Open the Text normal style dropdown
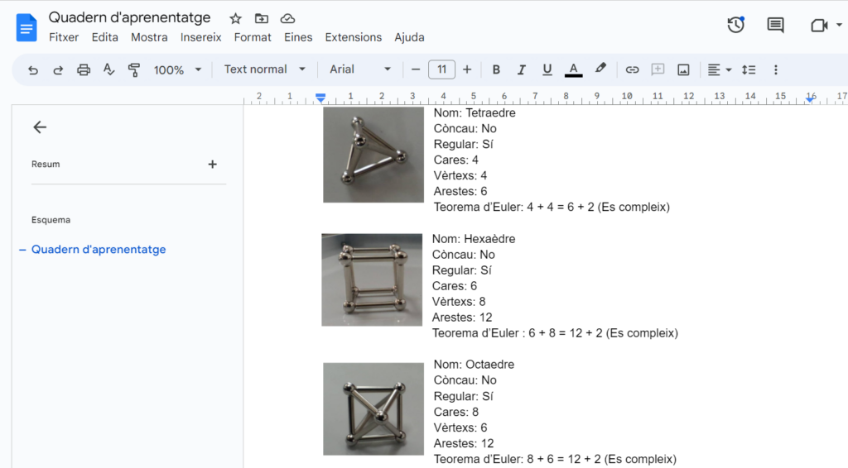The height and width of the screenshot is (468, 848). point(265,70)
